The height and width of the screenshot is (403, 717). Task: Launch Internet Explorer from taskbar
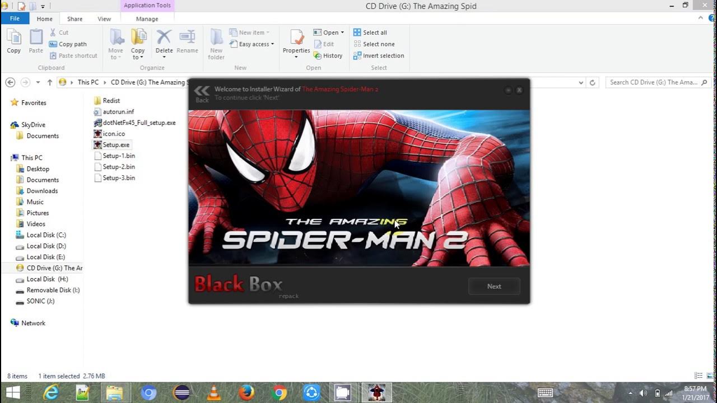(51, 393)
